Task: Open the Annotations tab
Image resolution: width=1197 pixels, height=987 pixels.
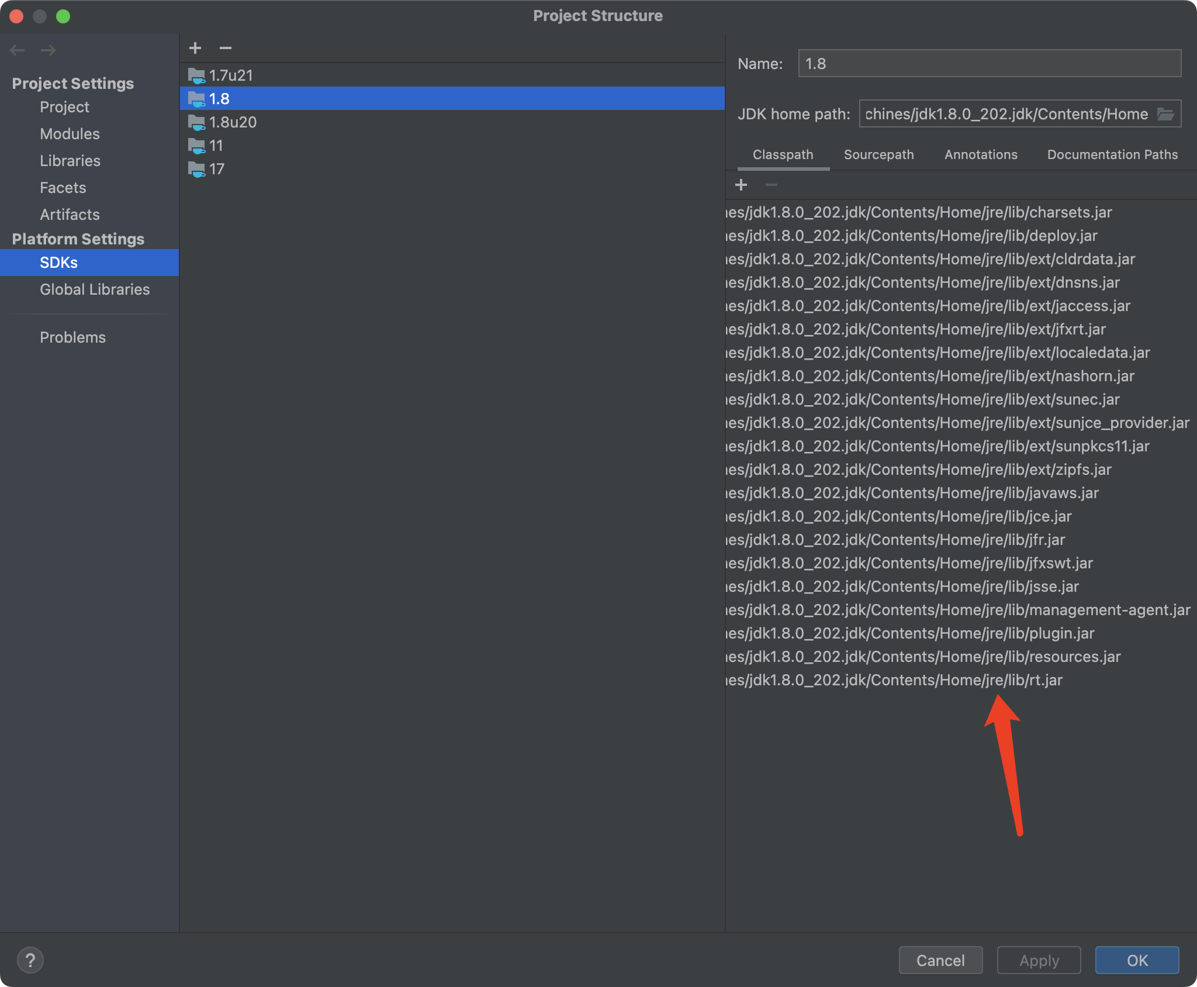Action: (x=981, y=154)
